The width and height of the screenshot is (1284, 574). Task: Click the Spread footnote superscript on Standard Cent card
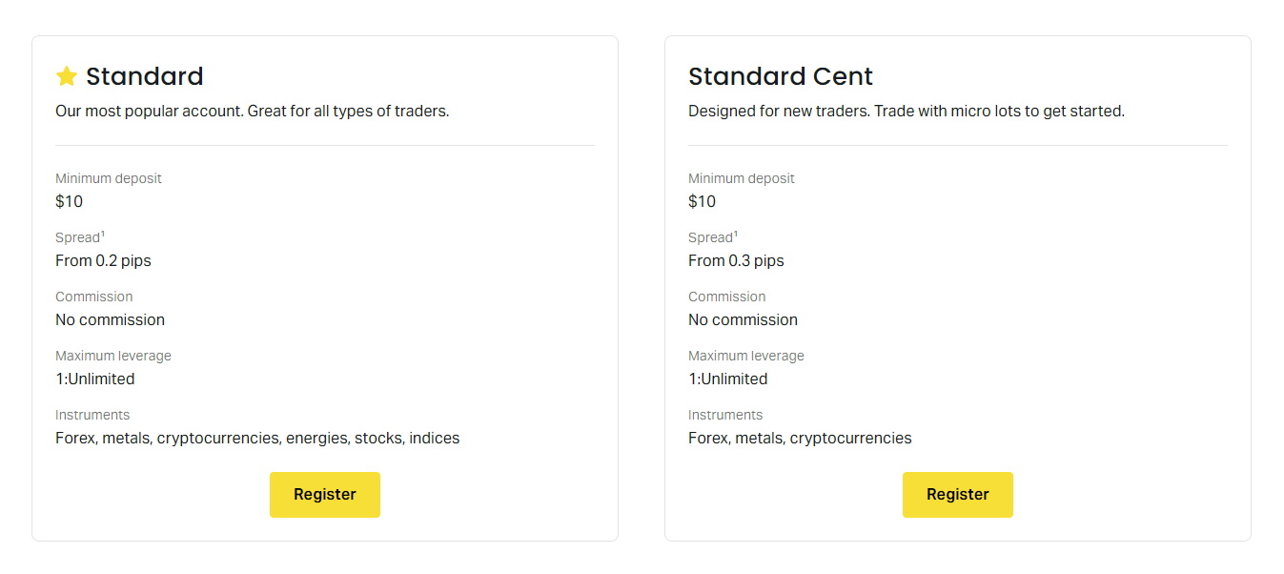(x=733, y=232)
